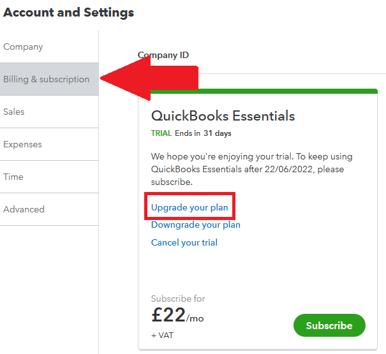
Task: Click the Upgrade your plan link
Action: [189, 207]
